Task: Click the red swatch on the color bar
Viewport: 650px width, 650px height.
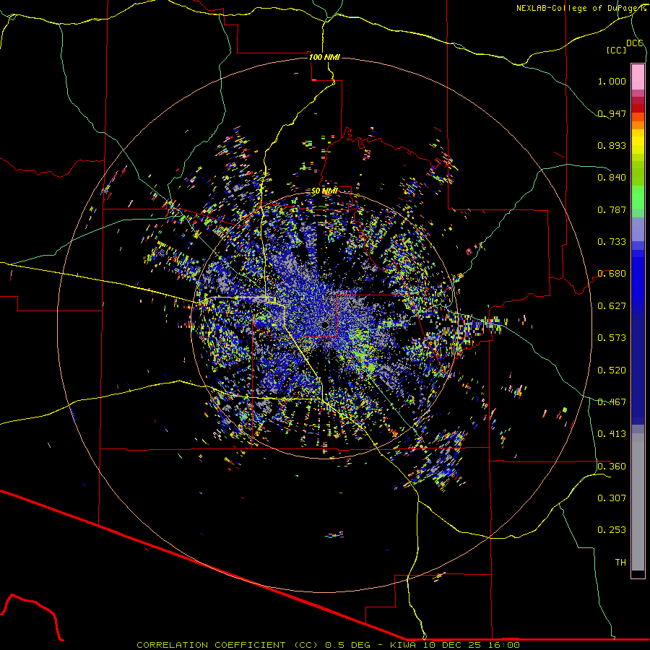Action: point(638,108)
